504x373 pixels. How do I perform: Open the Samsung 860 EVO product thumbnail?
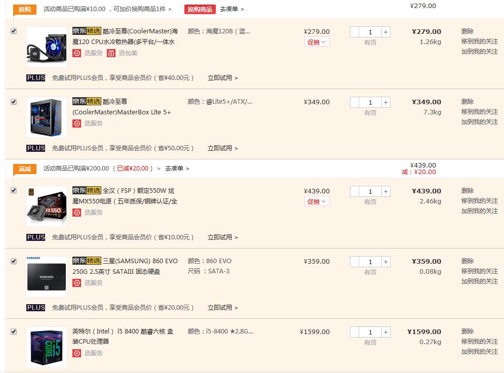(47, 277)
